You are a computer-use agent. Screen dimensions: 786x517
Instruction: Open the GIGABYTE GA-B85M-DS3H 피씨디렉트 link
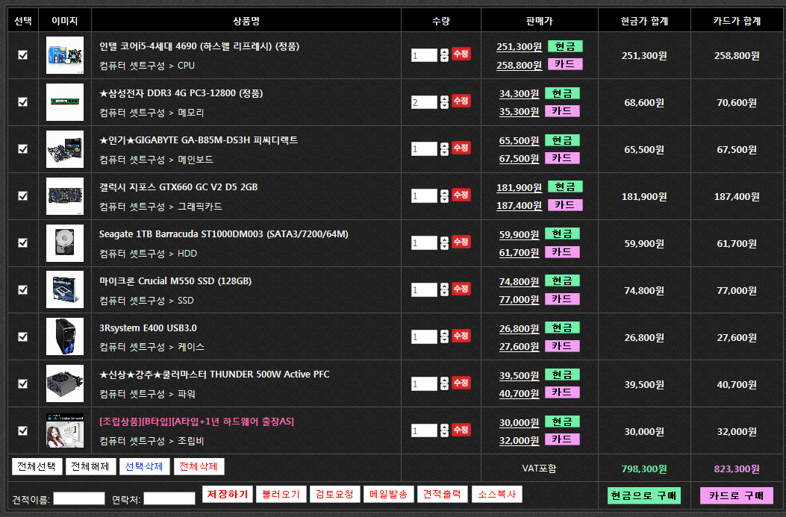pyautogui.click(x=199, y=140)
